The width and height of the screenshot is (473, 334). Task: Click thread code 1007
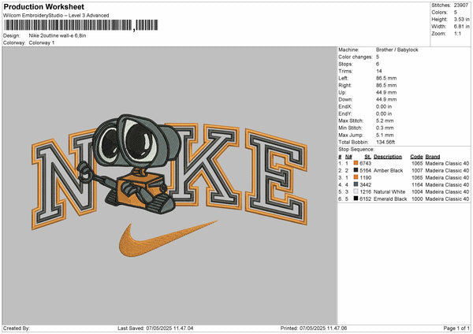tap(417, 171)
